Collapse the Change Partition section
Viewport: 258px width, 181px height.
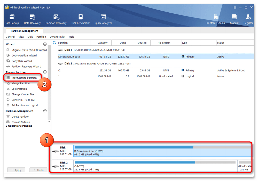click(x=45, y=72)
